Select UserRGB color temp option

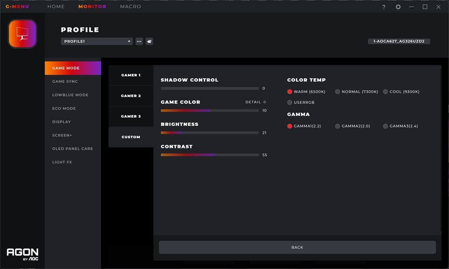[301, 102]
